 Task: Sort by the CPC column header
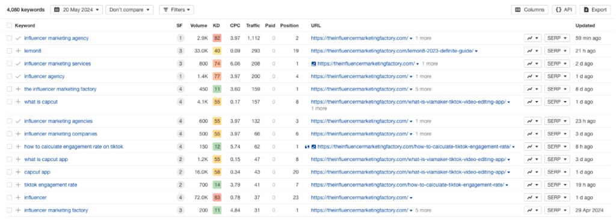235,25
